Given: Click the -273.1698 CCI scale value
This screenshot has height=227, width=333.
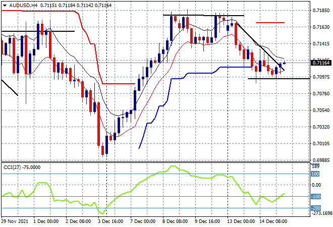Looking at the screenshot, I should point(322,213).
